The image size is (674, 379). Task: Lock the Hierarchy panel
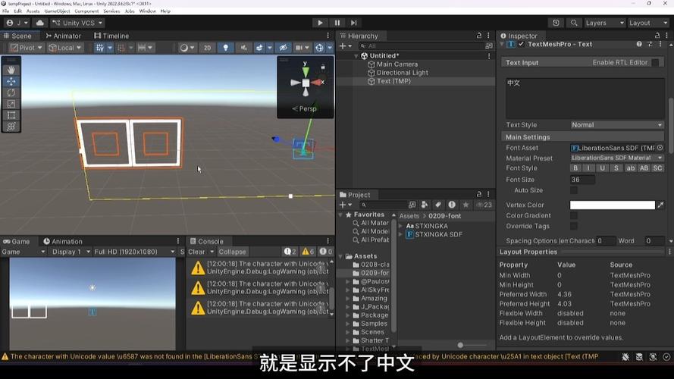(x=479, y=36)
